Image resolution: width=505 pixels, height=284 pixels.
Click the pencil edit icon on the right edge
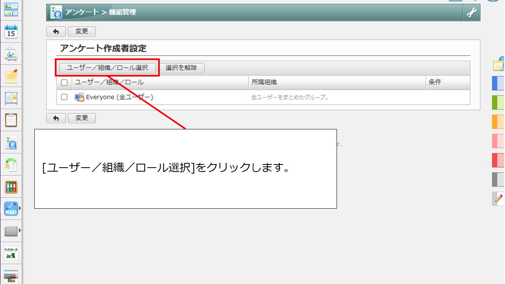tap(498, 198)
